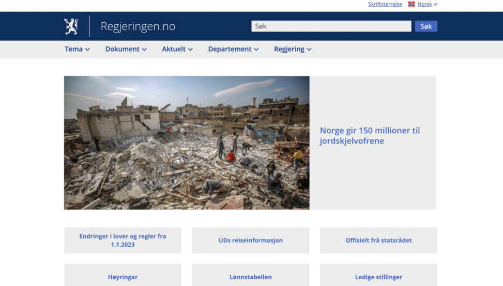Open the Ledige stillinger tile

378,276
